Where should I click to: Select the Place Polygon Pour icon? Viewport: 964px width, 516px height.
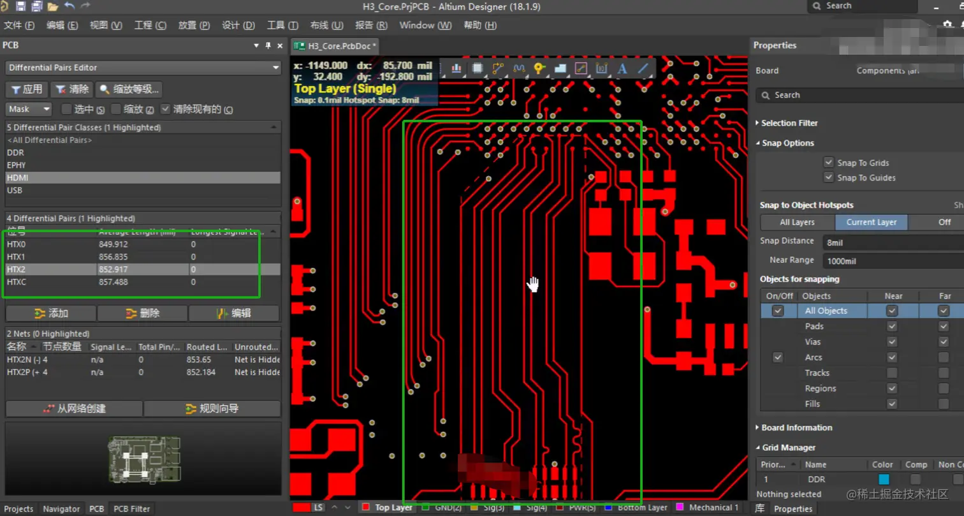pos(560,68)
